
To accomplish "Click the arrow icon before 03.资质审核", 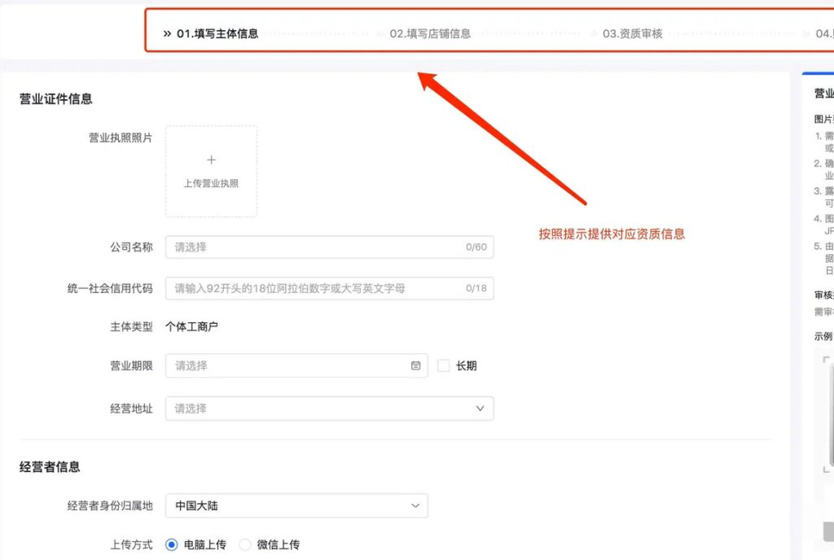I will pos(594,34).
